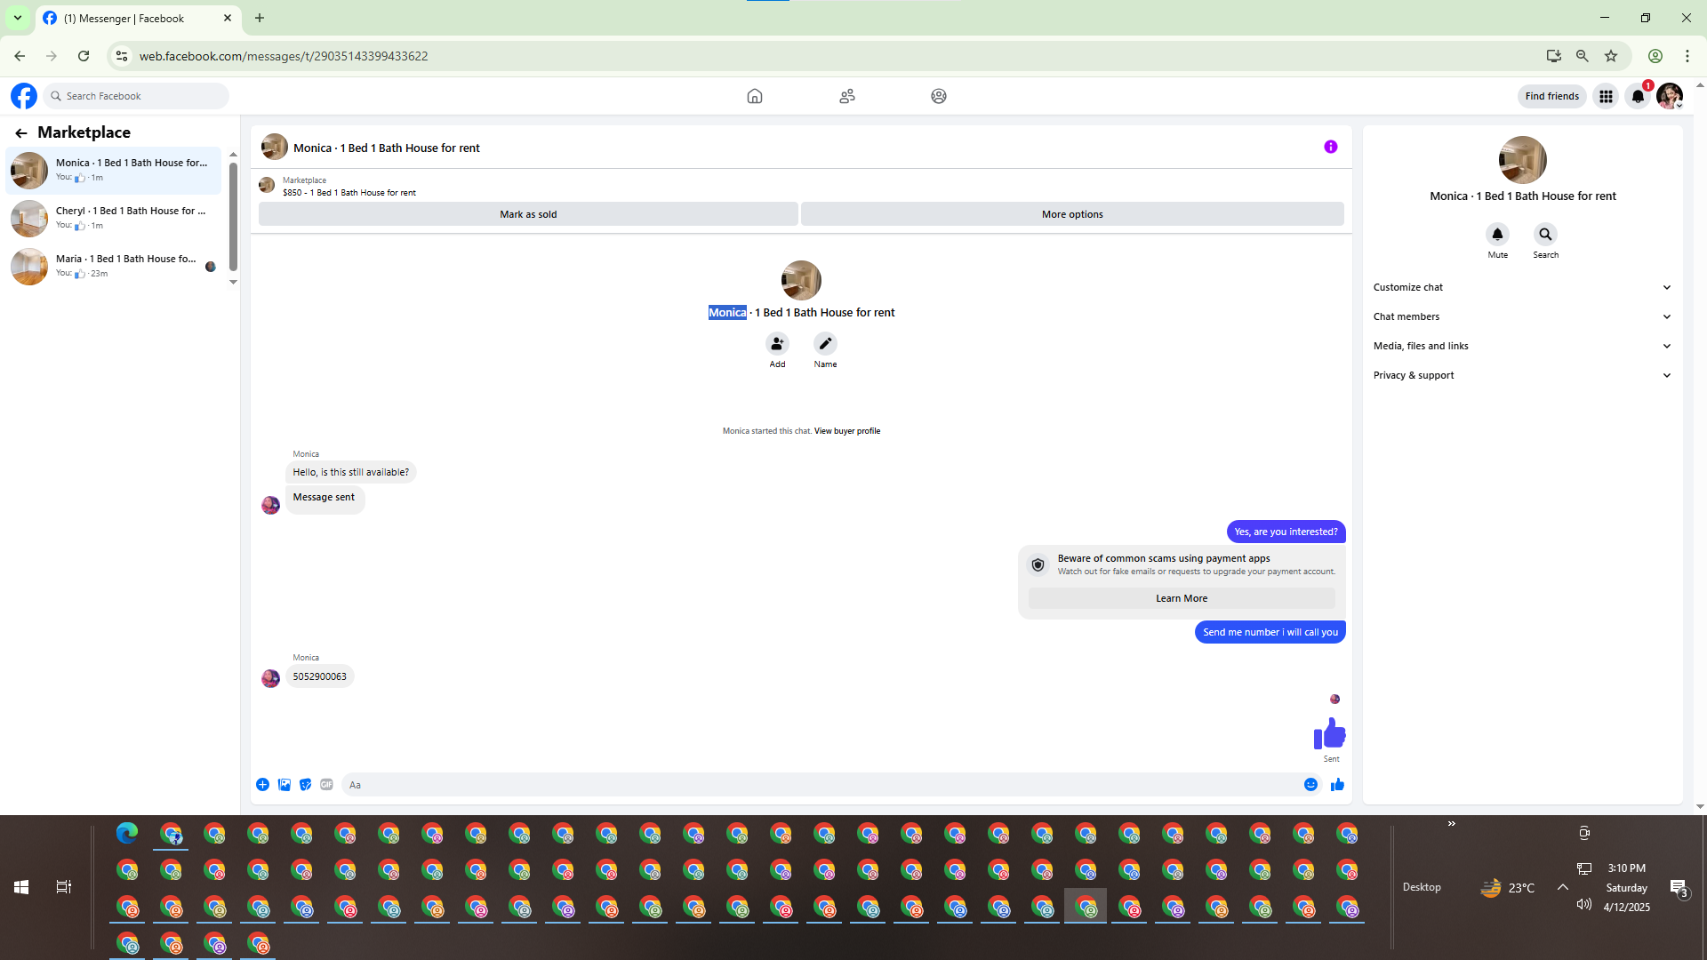Open the Facebook home logo
The image size is (1707, 960).
point(24,96)
